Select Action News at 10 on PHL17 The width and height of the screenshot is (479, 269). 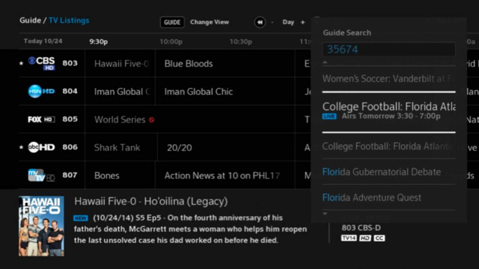click(x=225, y=175)
